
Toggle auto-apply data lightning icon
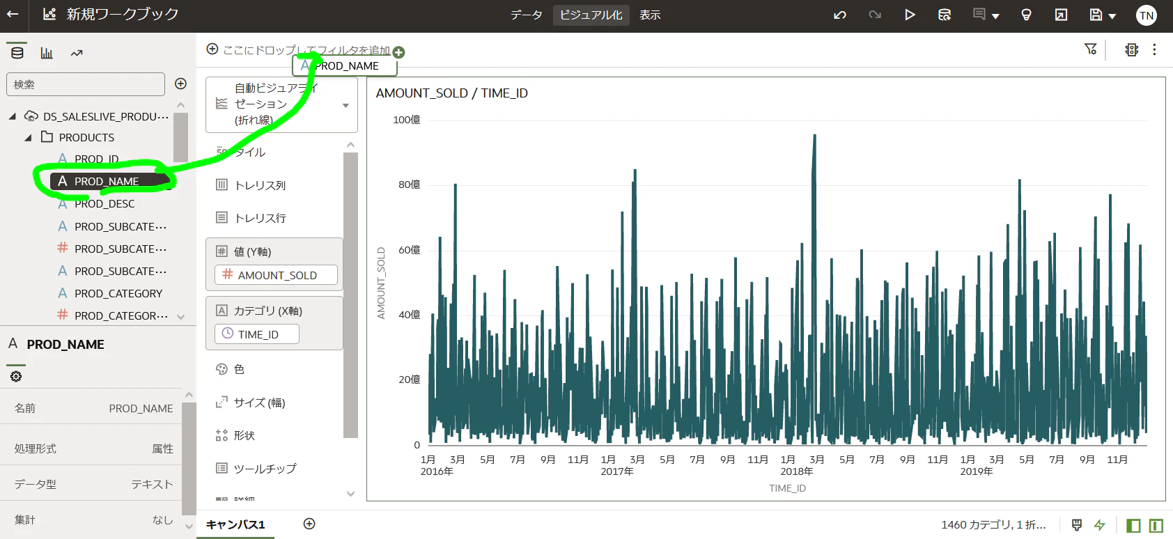click(1100, 524)
